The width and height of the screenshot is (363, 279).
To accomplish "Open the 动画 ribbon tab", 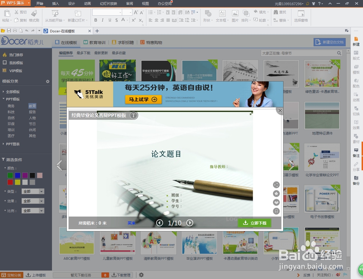I will (87, 4).
